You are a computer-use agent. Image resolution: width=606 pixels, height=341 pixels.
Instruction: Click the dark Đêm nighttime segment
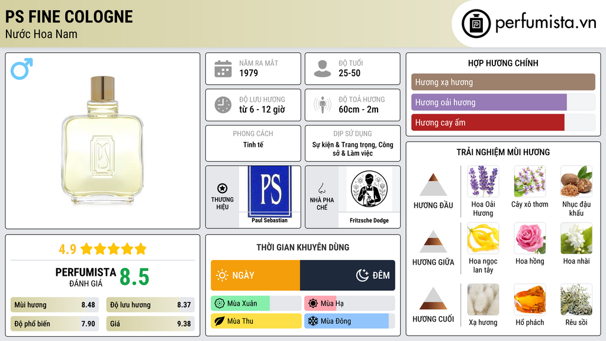(x=347, y=275)
